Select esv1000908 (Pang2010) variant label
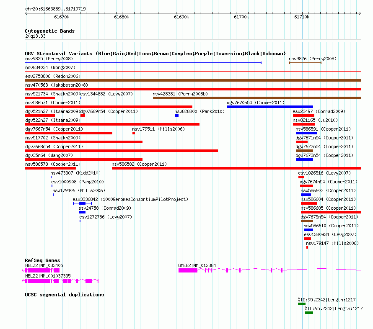 pyautogui.click(x=78, y=182)
